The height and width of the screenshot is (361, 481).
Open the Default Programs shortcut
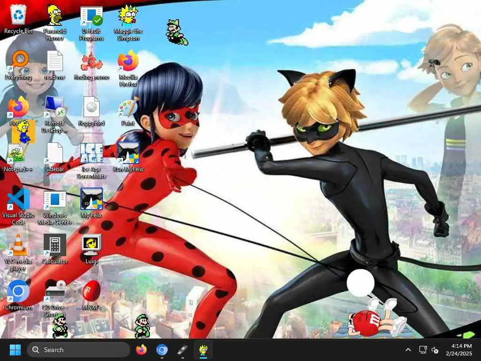pos(92,24)
